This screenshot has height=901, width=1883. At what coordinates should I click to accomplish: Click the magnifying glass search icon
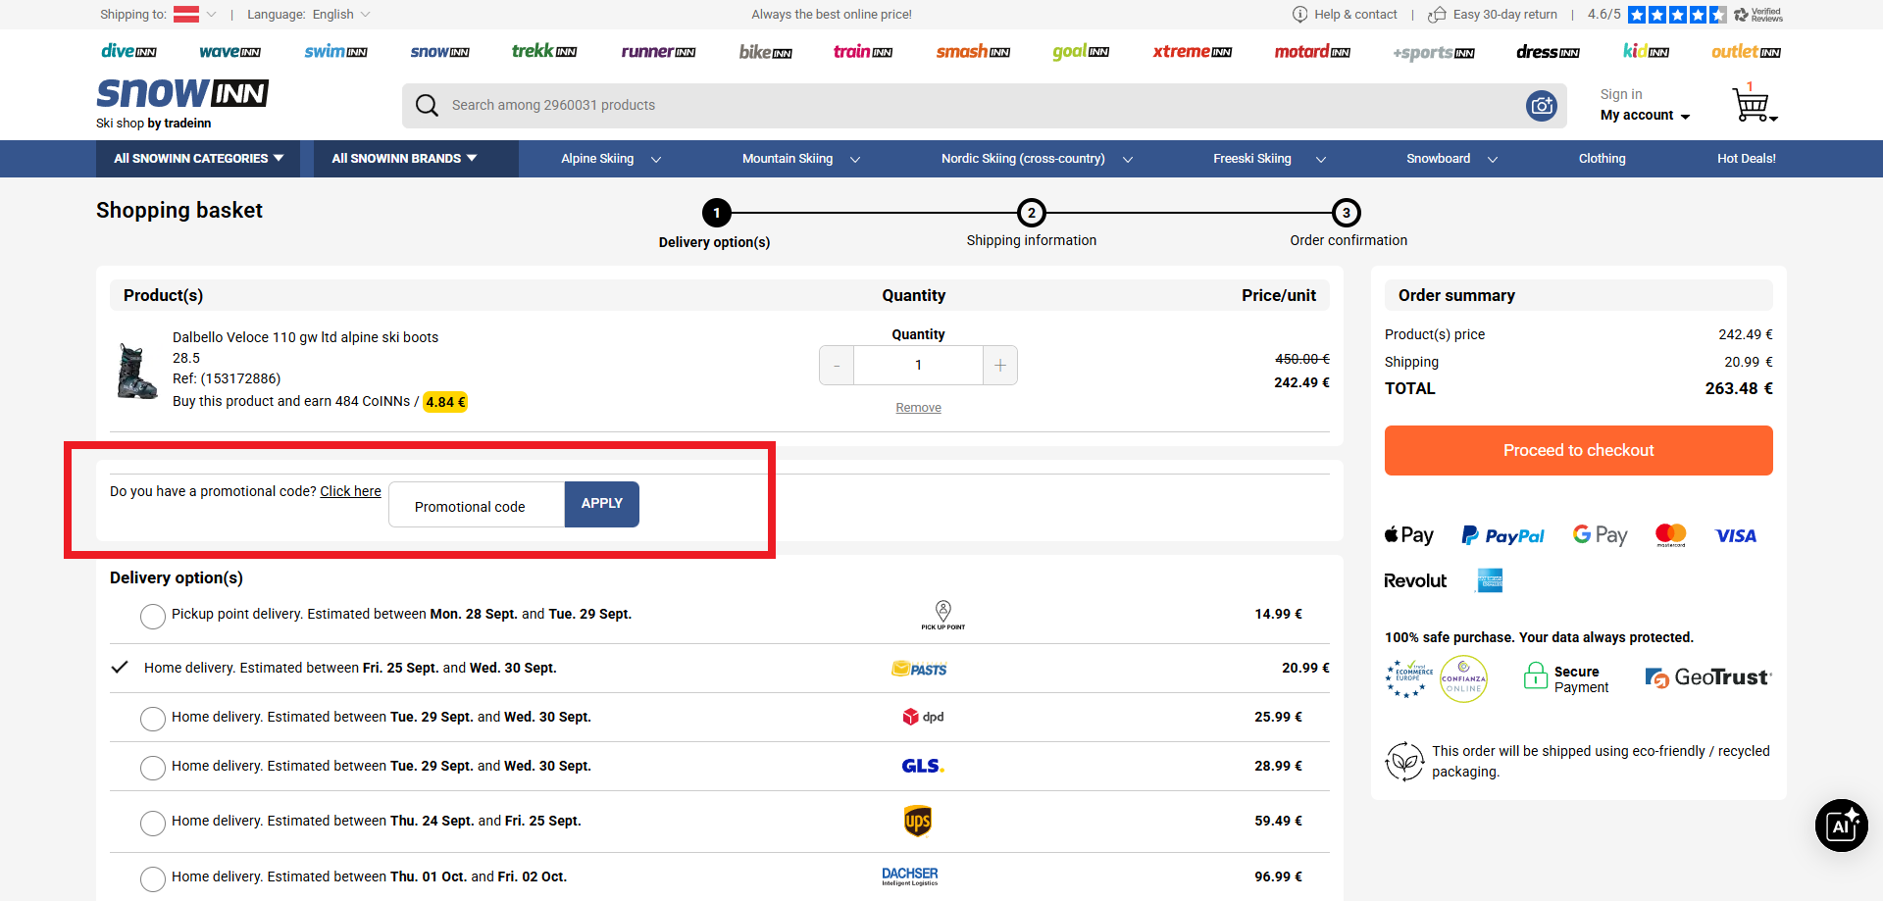point(427,105)
